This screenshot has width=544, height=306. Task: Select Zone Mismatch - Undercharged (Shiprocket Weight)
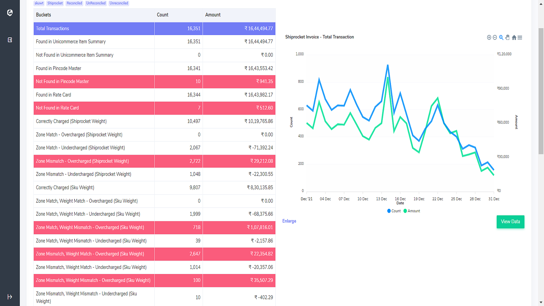click(154, 174)
